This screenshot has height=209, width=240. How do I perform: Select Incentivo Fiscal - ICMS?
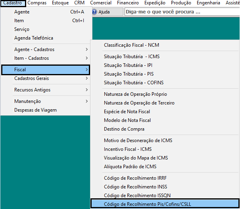click(165, 149)
